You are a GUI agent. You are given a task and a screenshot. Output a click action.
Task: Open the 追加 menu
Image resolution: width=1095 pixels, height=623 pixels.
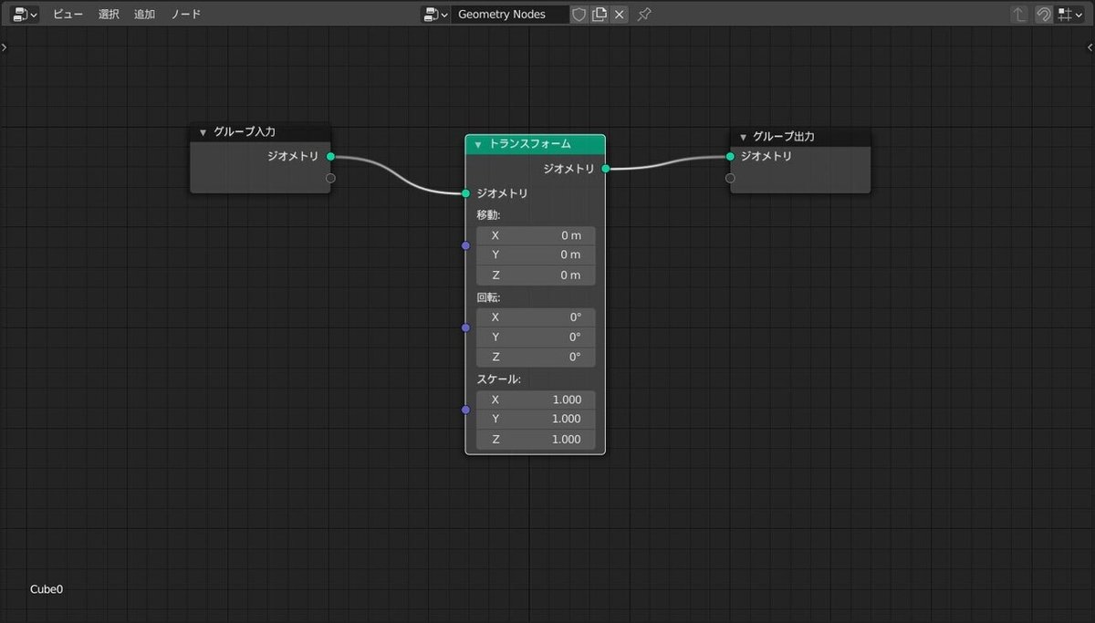tap(144, 14)
